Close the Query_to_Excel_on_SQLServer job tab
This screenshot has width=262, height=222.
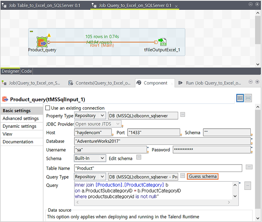176,6
